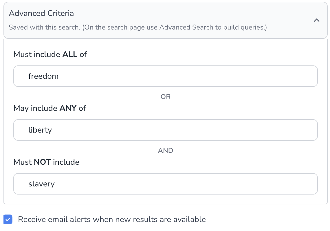Click the word 'liberty' in the field
Viewport: 330px width, 231px height.
point(40,130)
